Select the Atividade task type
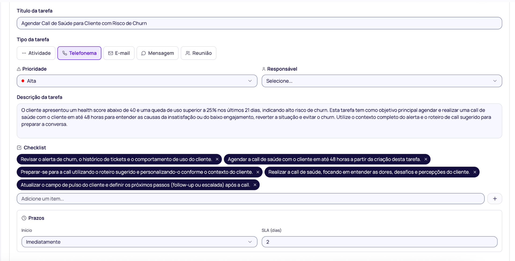 tap(36, 53)
